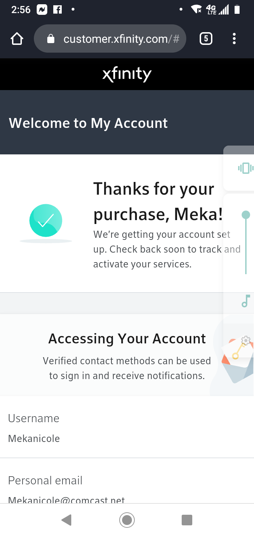Tap the green checkmark confirmation icon
This screenshot has height=537, width=254.
tap(46, 220)
